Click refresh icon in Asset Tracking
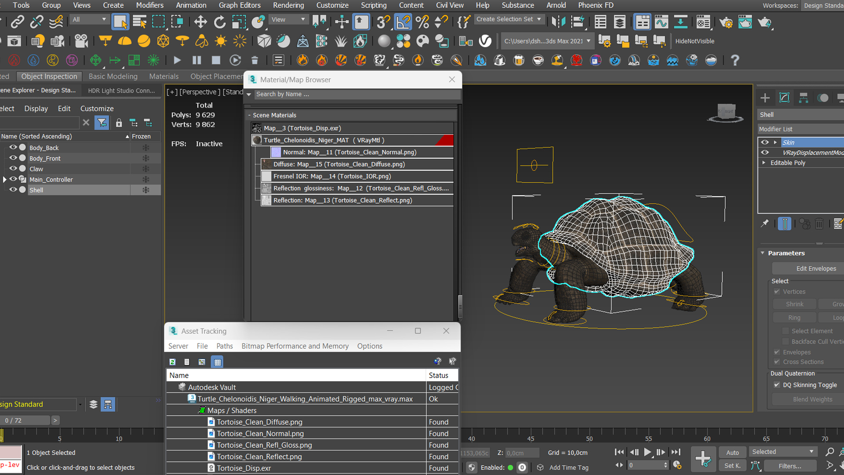Screen dimensions: 844x475 coord(172,362)
